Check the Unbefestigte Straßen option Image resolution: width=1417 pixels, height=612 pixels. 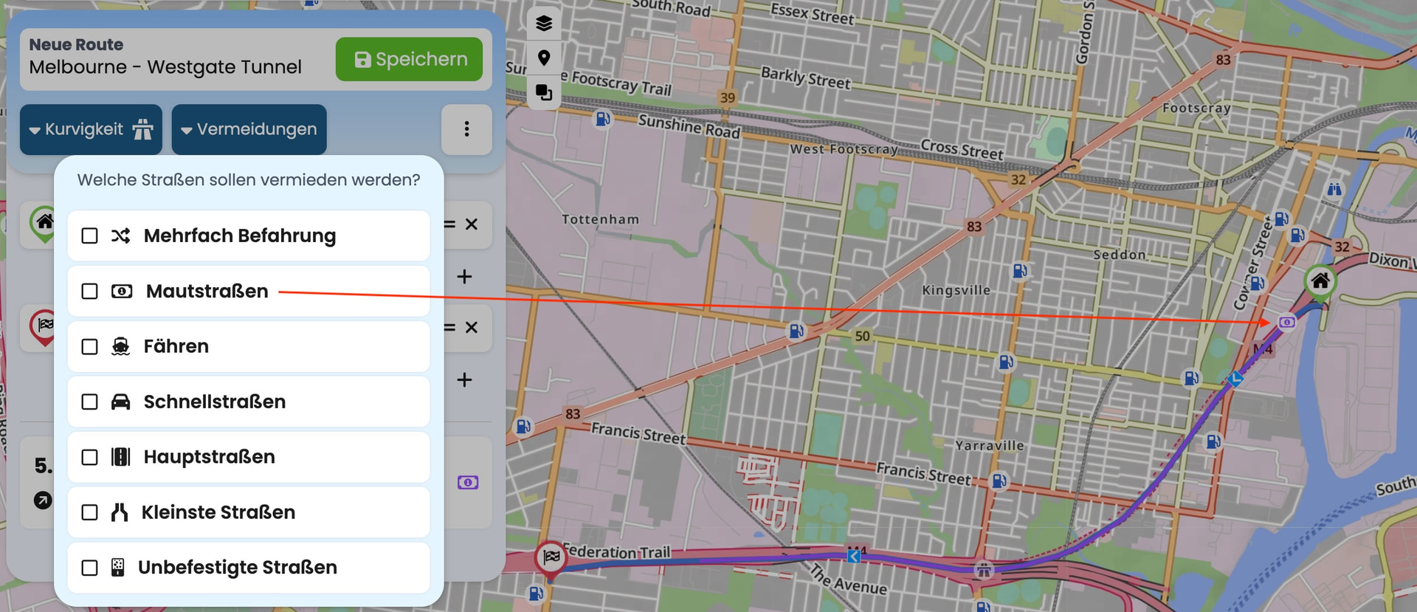pyautogui.click(x=90, y=568)
